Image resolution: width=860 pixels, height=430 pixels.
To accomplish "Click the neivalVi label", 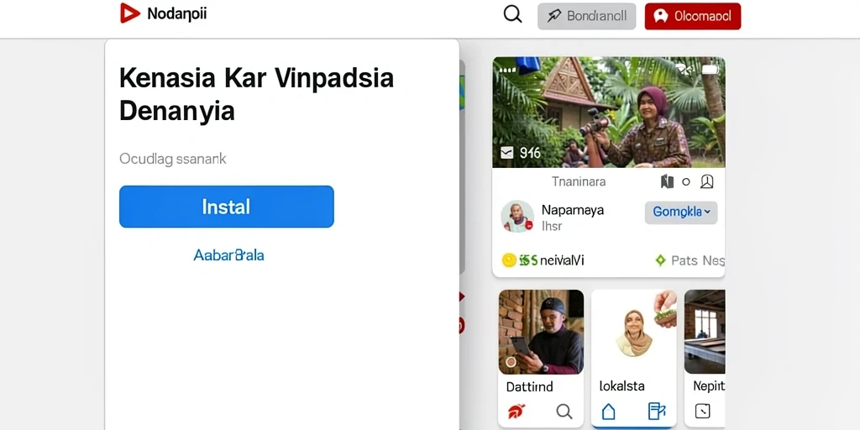I will [x=562, y=260].
